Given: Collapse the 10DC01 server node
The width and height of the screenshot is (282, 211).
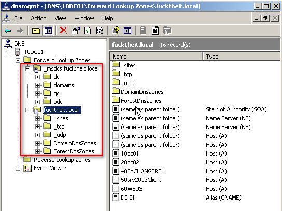Looking at the screenshot, I should (x=8, y=52).
